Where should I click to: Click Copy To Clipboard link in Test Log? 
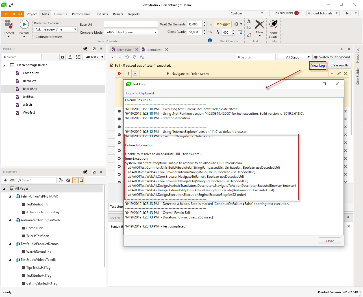140,93
